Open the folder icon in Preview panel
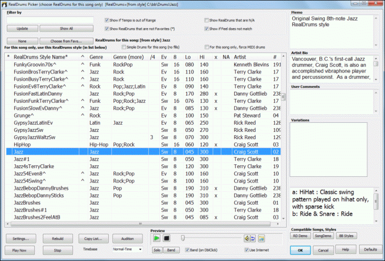The height and width of the screenshot is (261, 385). (261, 238)
